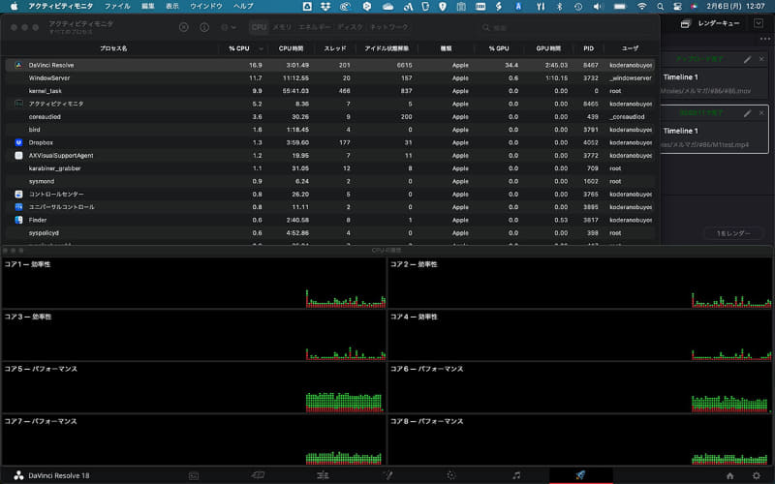Edit the #86.mov render job
This screenshot has width=775, height=484.
pos(747,59)
